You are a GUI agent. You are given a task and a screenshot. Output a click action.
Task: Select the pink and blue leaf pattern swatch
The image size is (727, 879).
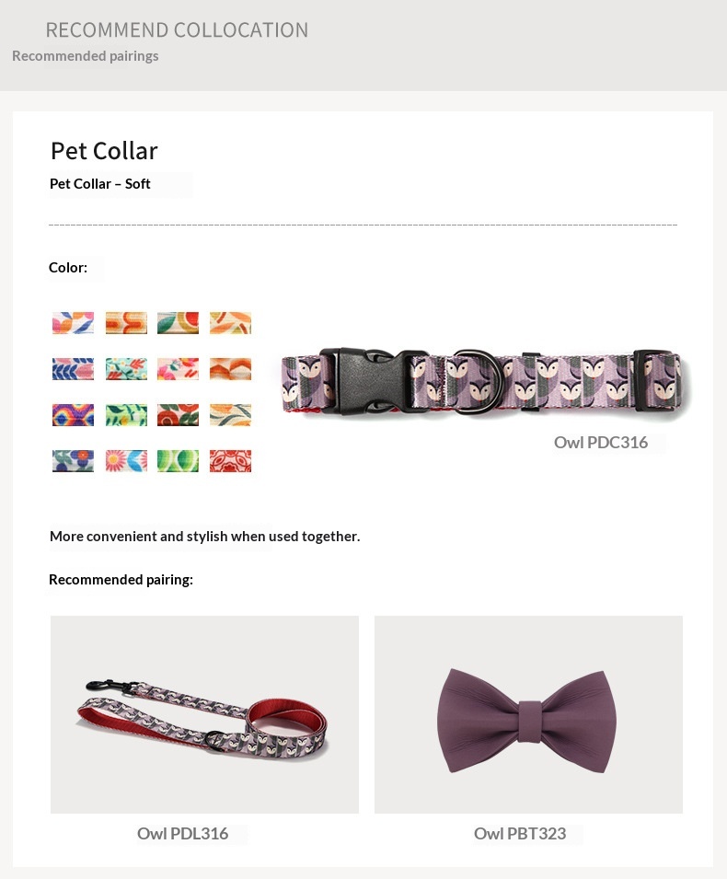73,323
